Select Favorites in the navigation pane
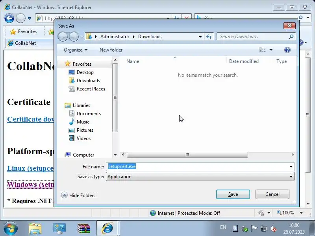 82,64
